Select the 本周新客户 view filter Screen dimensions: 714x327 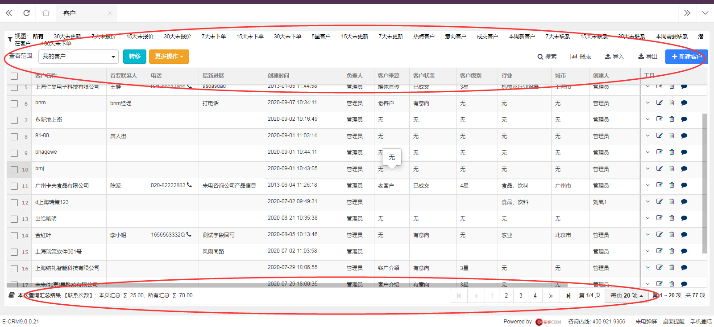[521, 37]
